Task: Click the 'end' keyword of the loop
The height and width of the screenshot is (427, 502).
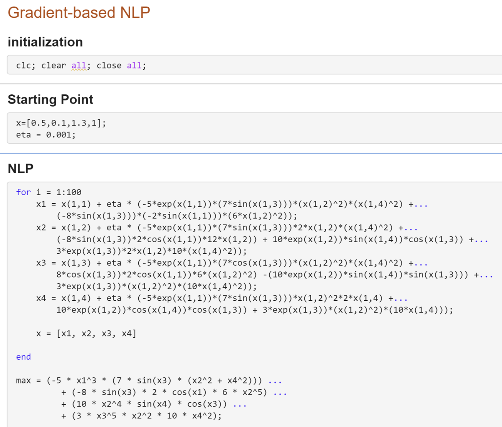Action: point(24,357)
